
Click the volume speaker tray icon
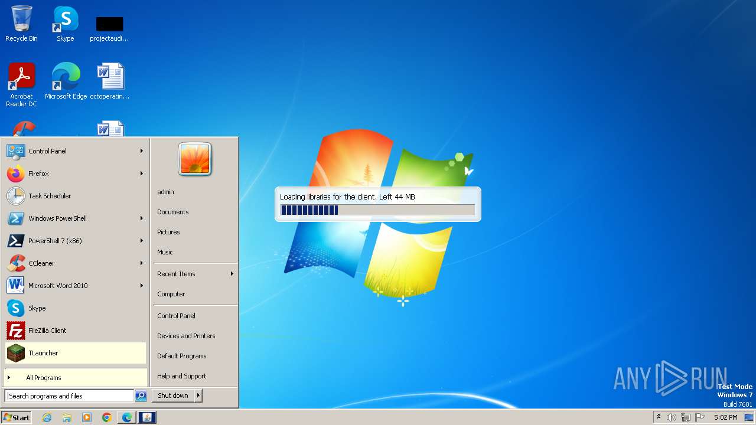[672, 417]
